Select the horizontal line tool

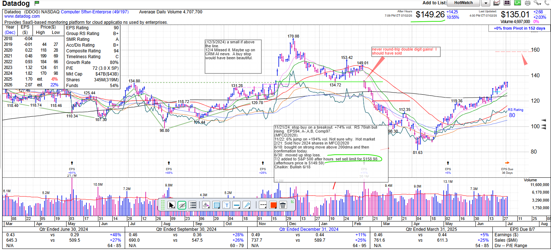pos(237,205)
